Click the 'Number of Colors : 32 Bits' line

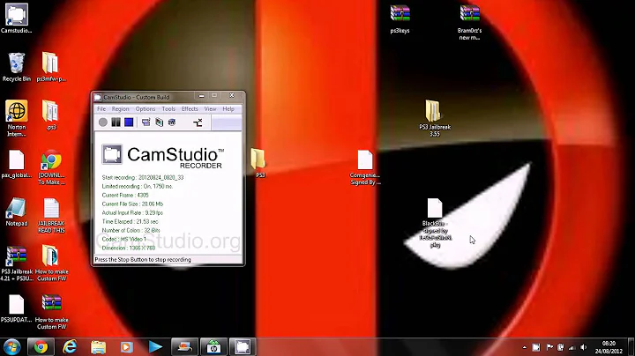point(131,231)
